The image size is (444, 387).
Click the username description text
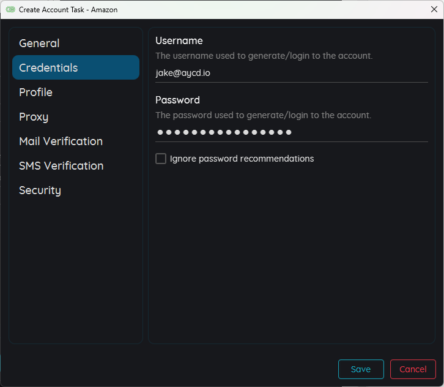[x=264, y=56]
